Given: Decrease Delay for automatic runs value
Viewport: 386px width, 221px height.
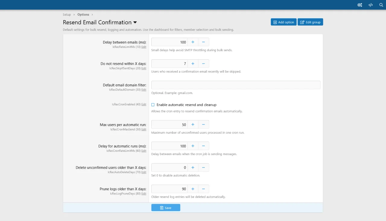Looking at the screenshot, I should click(x=204, y=146).
